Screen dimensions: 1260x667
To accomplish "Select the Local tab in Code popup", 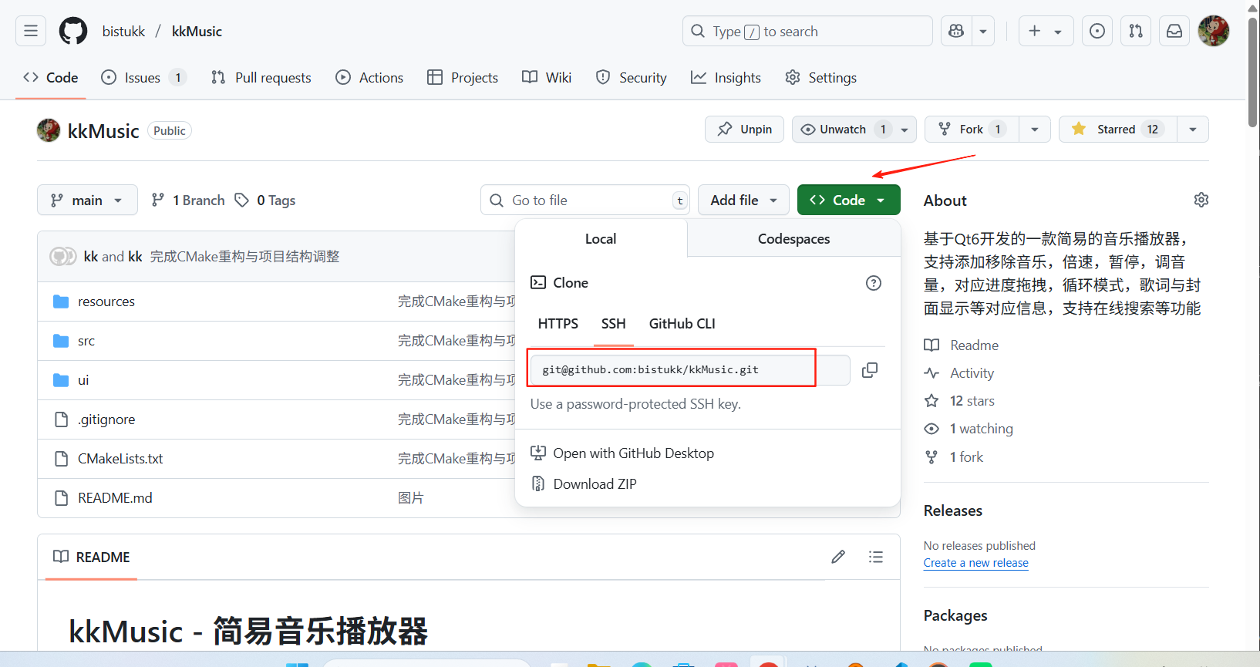I will point(601,239).
